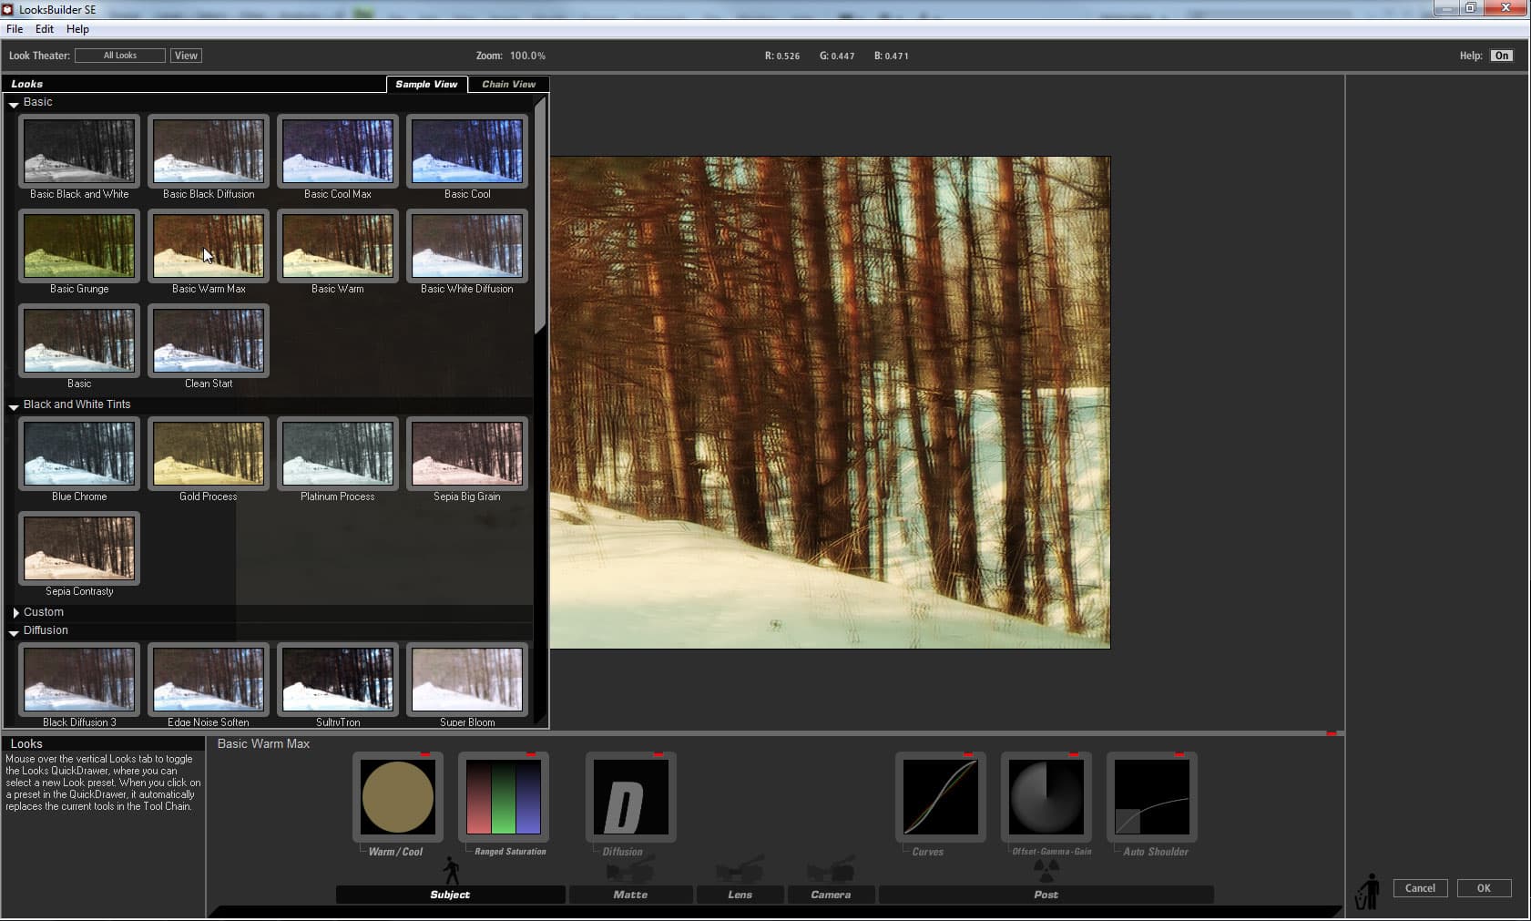Open the Edit menu
Image resolution: width=1531 pixels, height=921 pixels.
coord(44,29)
